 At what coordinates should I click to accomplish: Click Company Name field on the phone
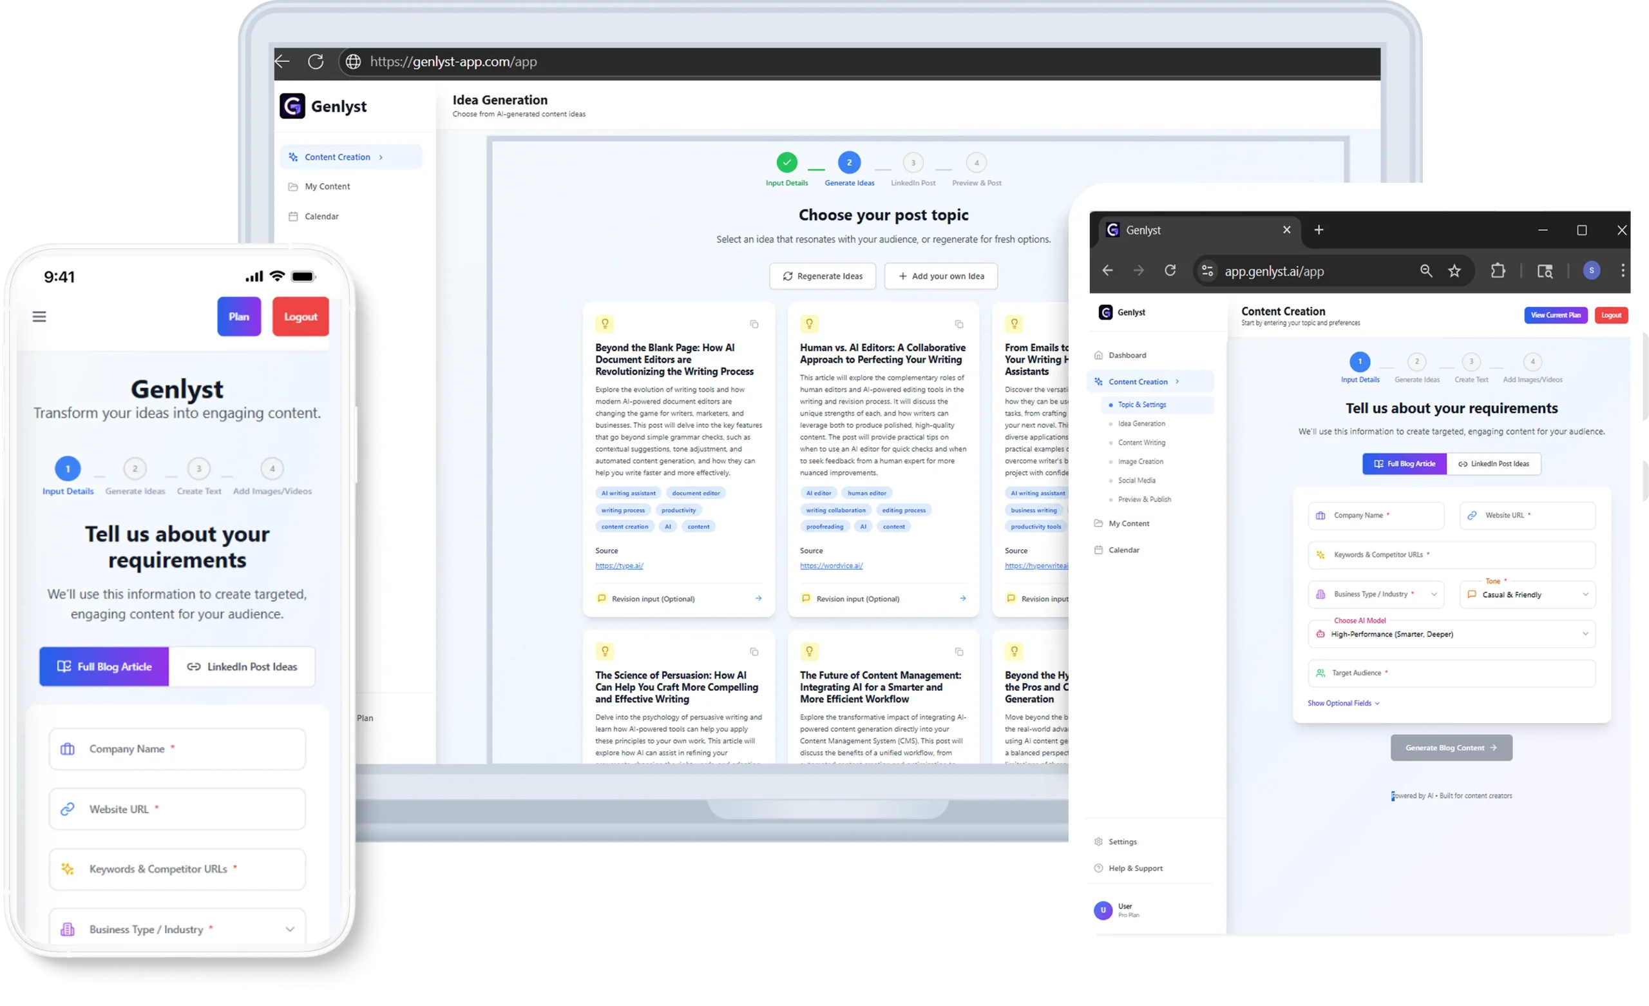click(x=177, y=749)
